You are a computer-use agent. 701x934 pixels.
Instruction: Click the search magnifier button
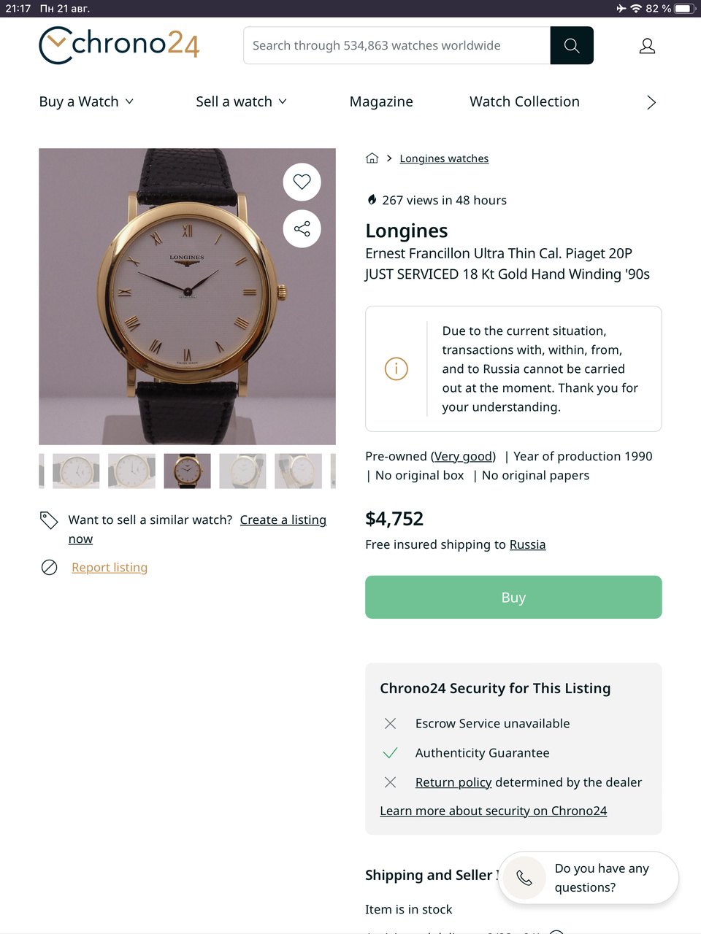click(x=572, y=45)
